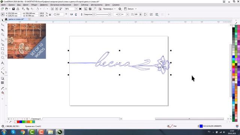Click the Print icon

tap(18, 9)
